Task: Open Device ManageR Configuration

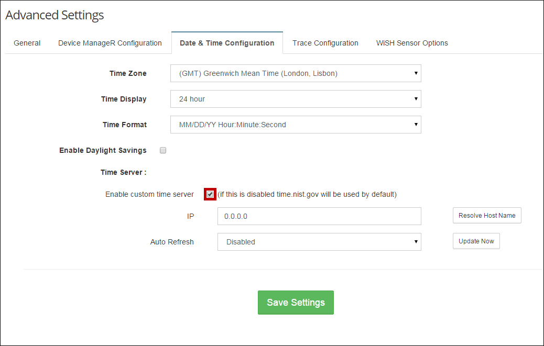Action: point(110,43)
